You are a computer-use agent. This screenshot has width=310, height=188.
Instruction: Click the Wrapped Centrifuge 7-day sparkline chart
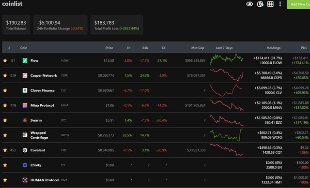[226, 135]
